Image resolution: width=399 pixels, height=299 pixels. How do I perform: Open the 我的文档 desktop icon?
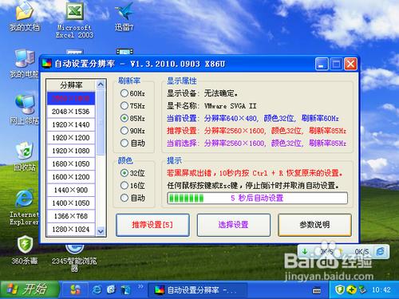25,16
